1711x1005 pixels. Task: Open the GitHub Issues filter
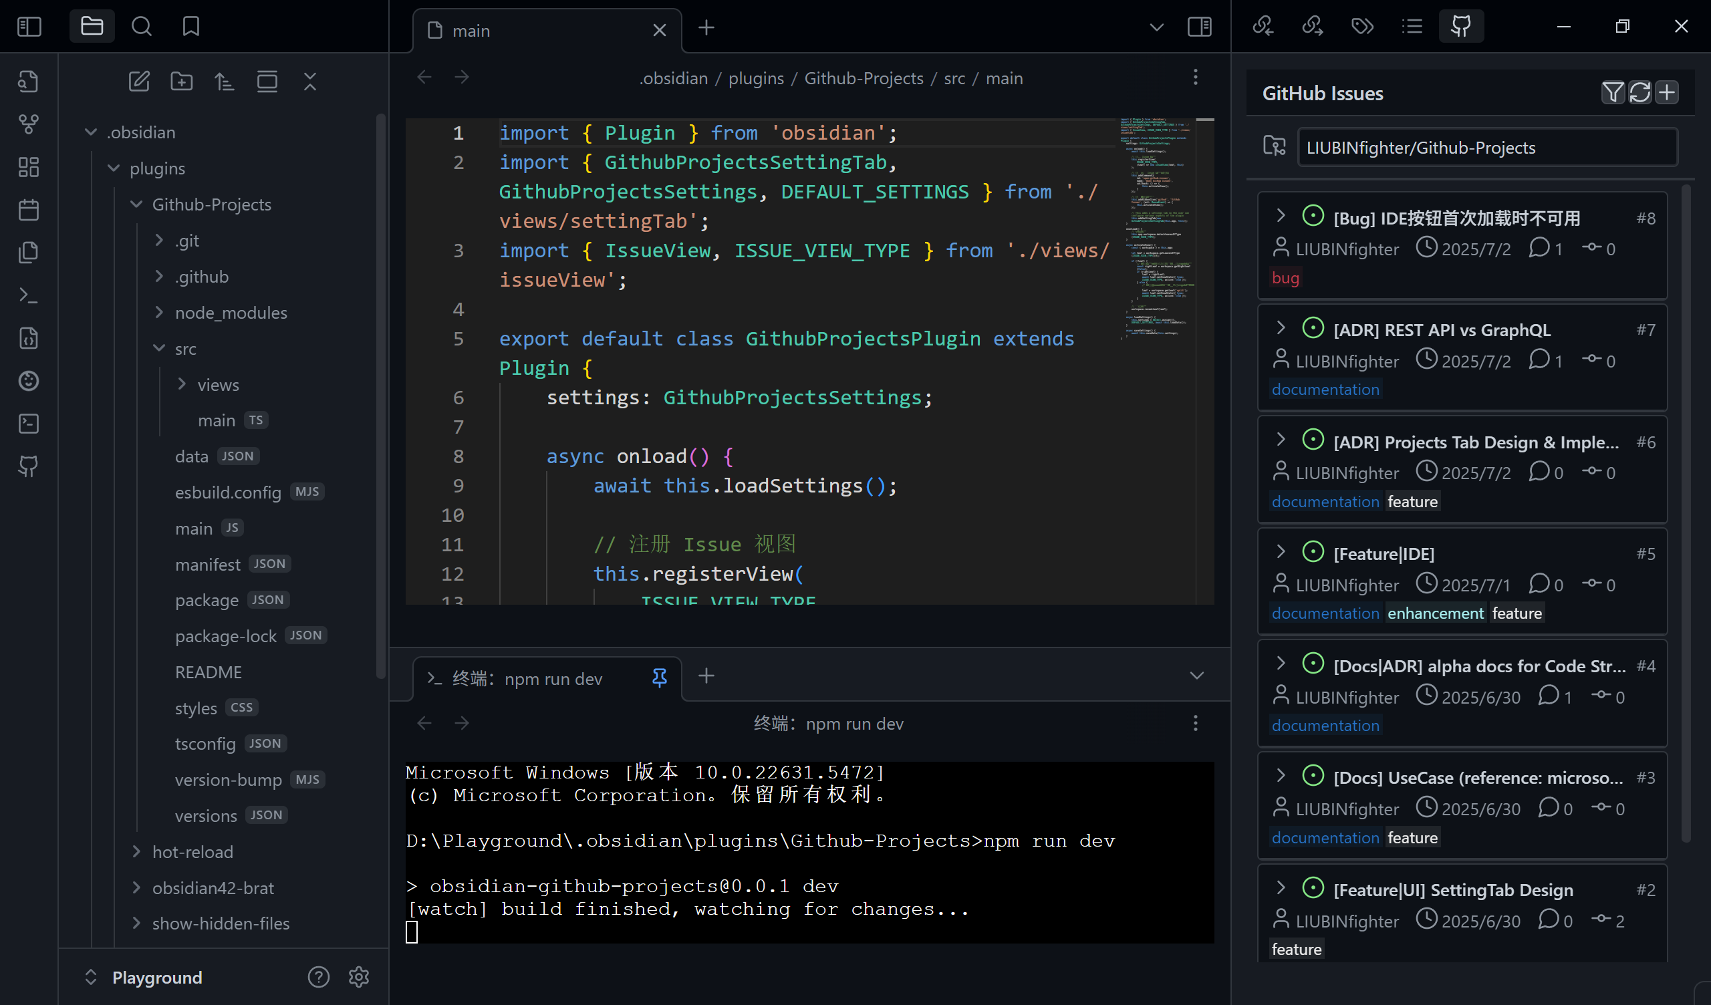(x=1614, y=92)
